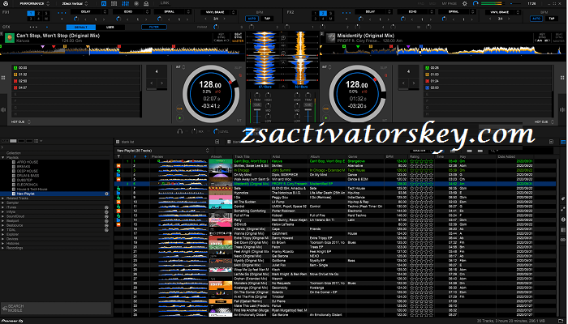Open the MIDI menu in top bar

pyautogui.click(x=432, y=3)
